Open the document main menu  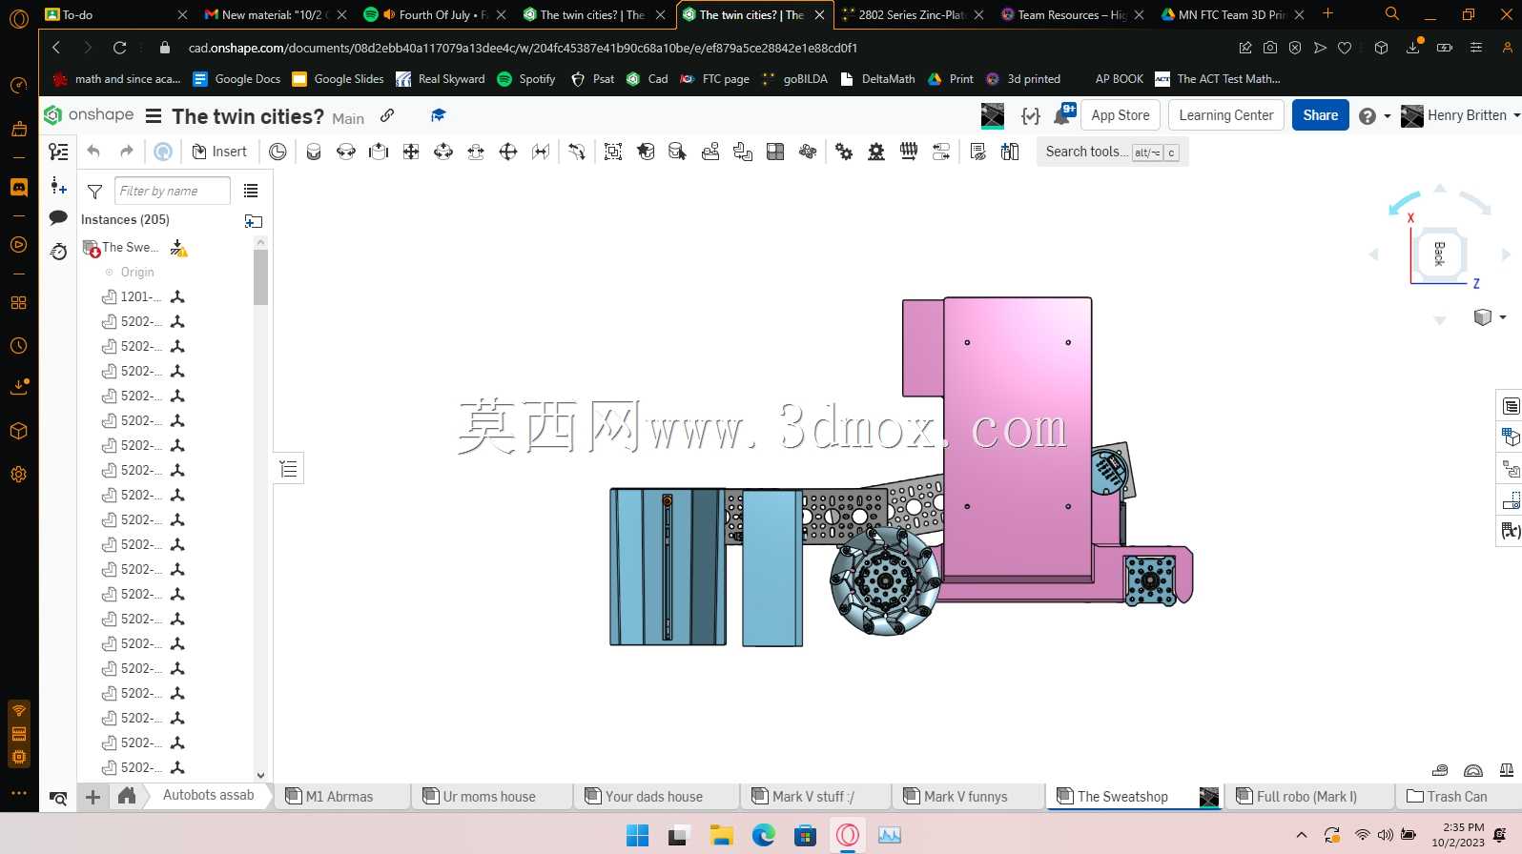pyautogui.click(x=153, y=116)
